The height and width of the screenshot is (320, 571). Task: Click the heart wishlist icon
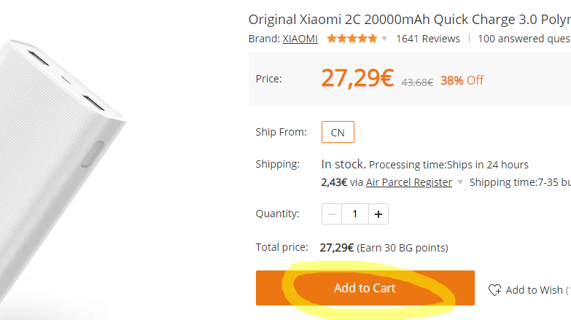tap(494, 289)
